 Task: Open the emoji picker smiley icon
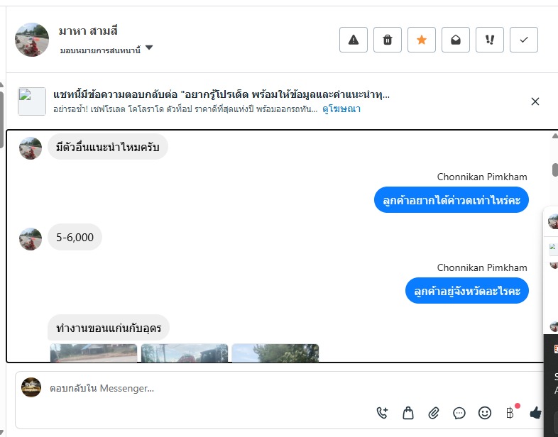[485, 413]
